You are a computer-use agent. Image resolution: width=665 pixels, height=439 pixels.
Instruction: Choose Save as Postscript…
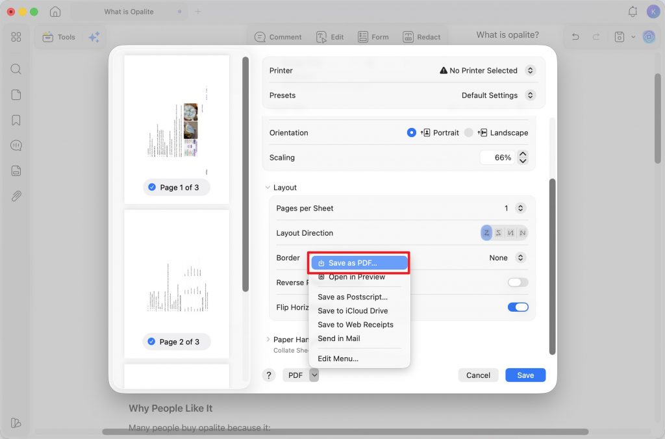359,297
